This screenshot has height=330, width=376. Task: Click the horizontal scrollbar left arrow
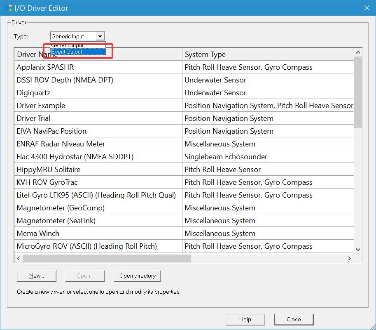tap(19, 258)
